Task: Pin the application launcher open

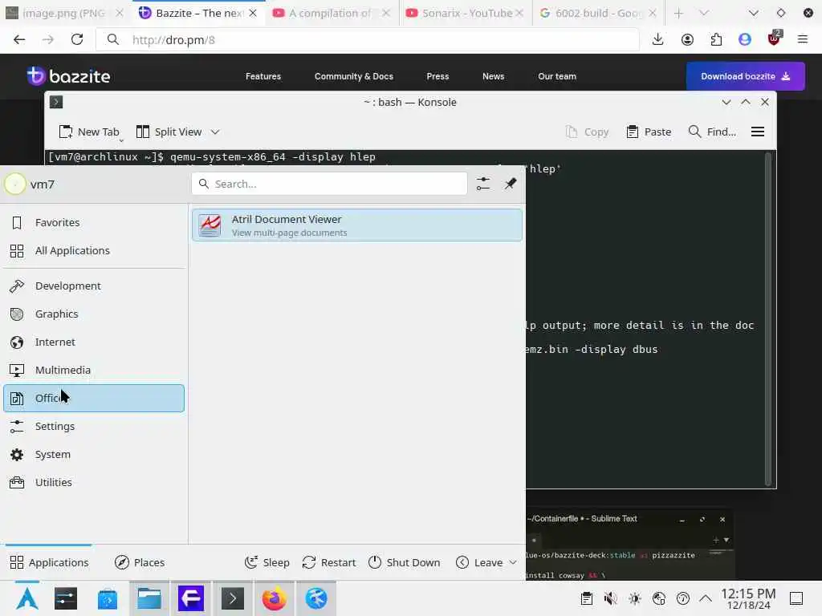Action: coord(510,184)
